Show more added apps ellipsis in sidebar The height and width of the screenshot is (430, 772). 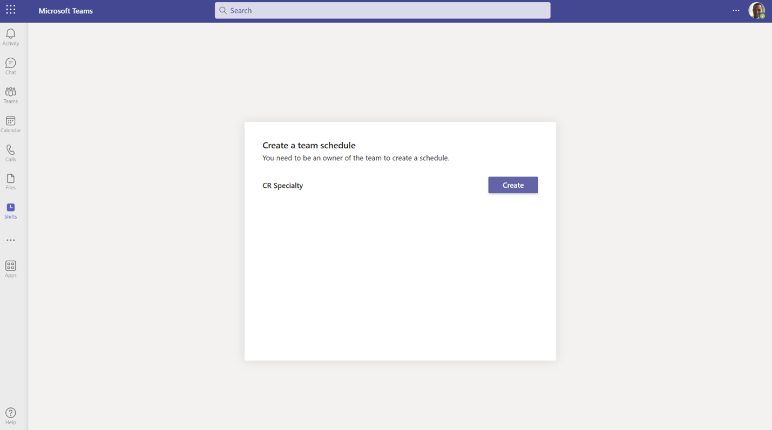[11, 240]
